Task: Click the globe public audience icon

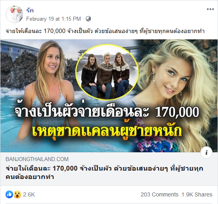Action: coord(88,19)
